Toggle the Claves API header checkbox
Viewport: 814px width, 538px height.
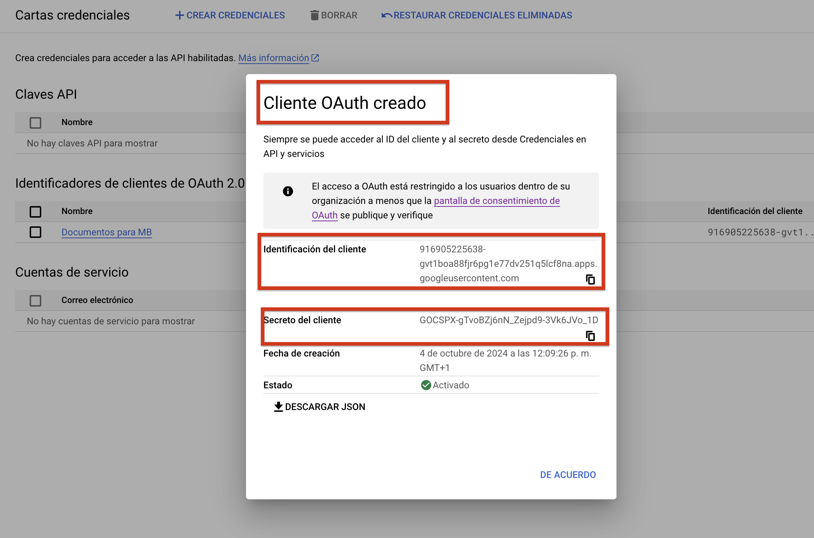pyautogui.click(x=35, y=123)
